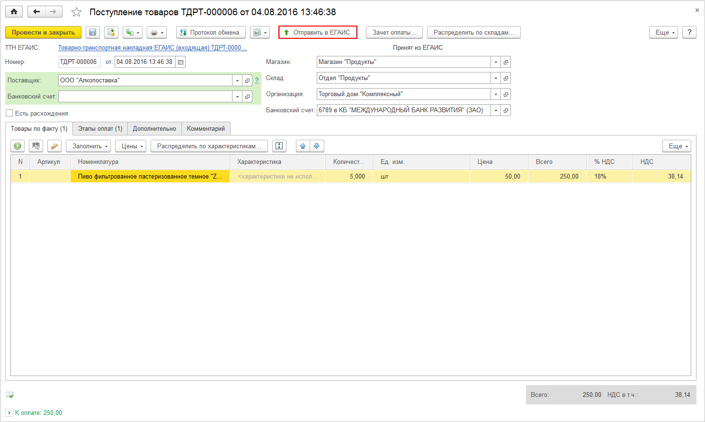
Task: Click the document status icon at bottom left
Action: click(x=10, y=395)
